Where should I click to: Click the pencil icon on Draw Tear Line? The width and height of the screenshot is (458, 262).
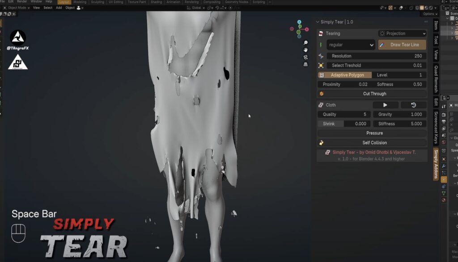(x=382, y=45)
